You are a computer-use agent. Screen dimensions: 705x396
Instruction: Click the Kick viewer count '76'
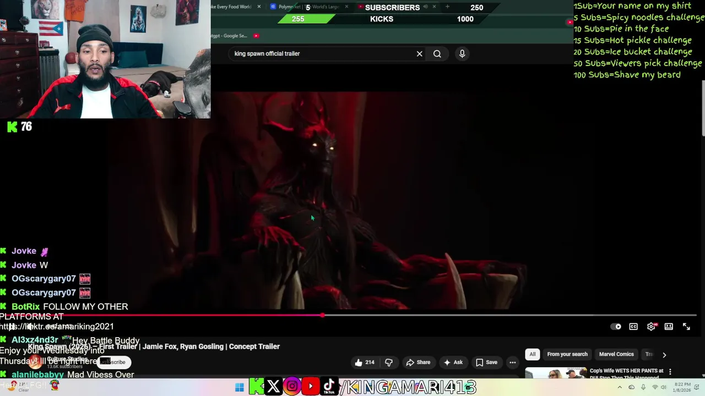tap(26, 127)
